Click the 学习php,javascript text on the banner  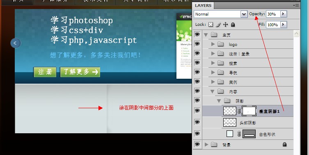click(x=94, y=40)
